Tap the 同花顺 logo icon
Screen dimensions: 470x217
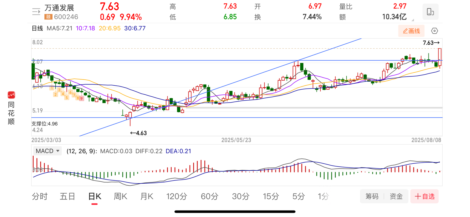(x=11, y=95)
